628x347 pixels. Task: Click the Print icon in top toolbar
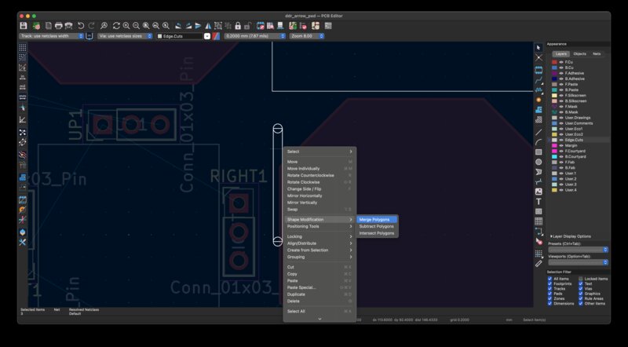pos(58,26)
